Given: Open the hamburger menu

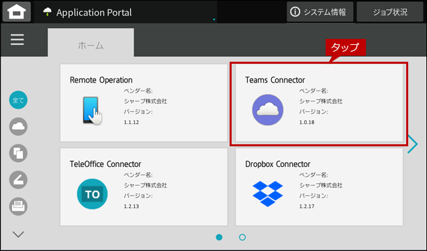Looking at the screenshot, I should pos(17,40).
